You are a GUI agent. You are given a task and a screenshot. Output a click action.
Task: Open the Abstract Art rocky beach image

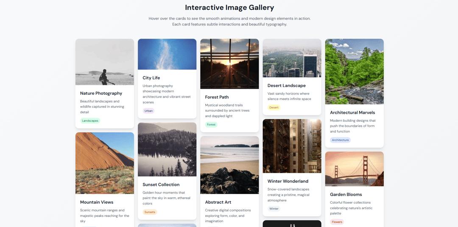(229, 165)
